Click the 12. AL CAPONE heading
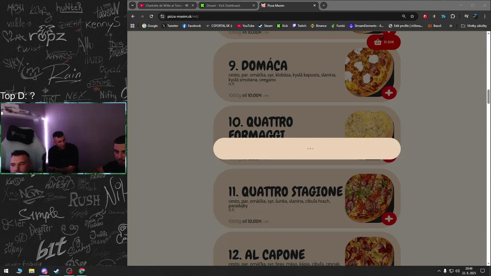This screenshot has width=491, height=276. click(267, 255)
